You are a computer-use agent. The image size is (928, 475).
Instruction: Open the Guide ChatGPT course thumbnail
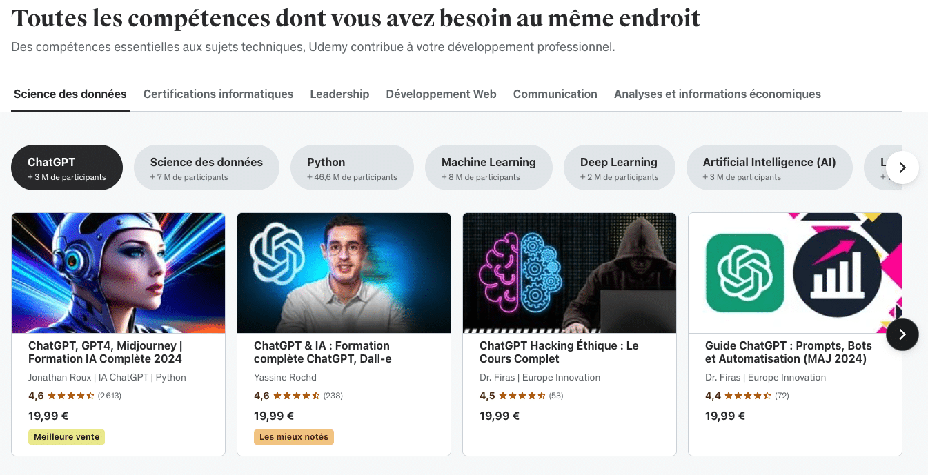point(795,272)
